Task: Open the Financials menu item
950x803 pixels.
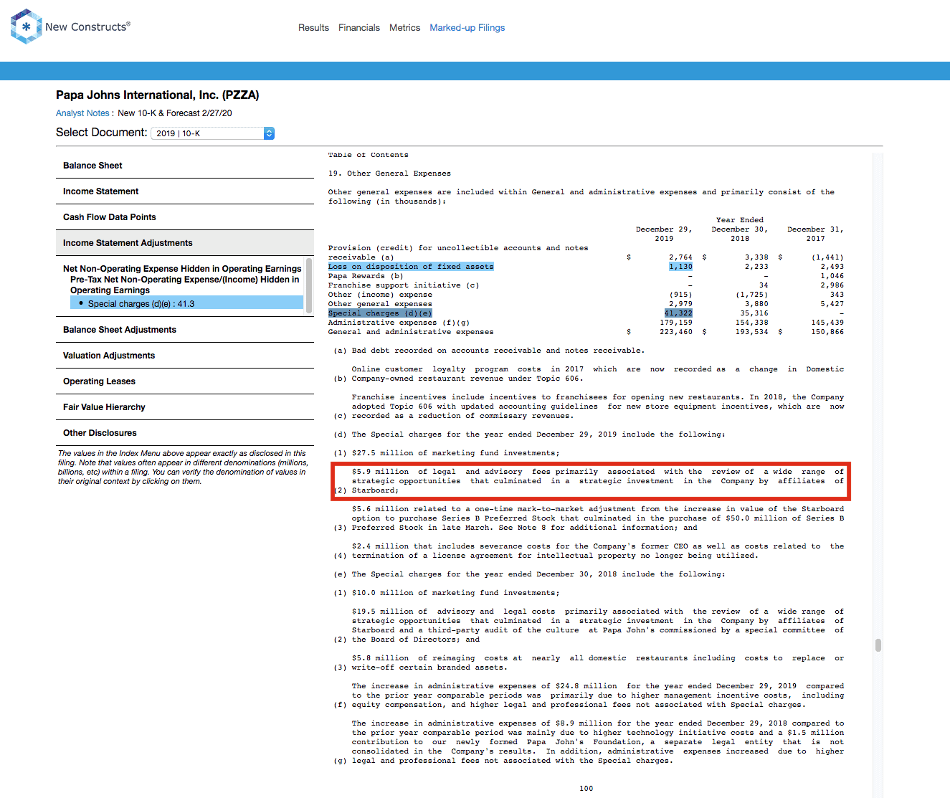Action: tap(359, 28)
